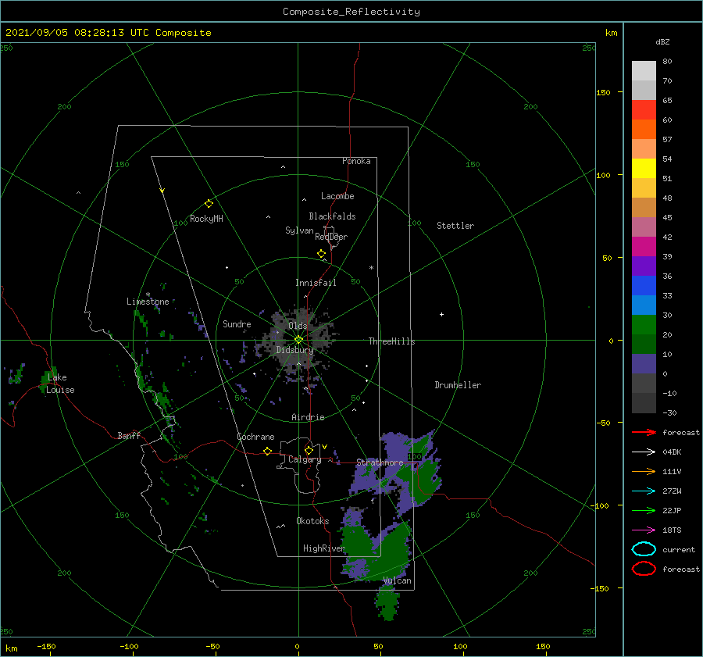
Task: Click the asterisk marker east of Innisfail
Action: [x=371, y=268]
